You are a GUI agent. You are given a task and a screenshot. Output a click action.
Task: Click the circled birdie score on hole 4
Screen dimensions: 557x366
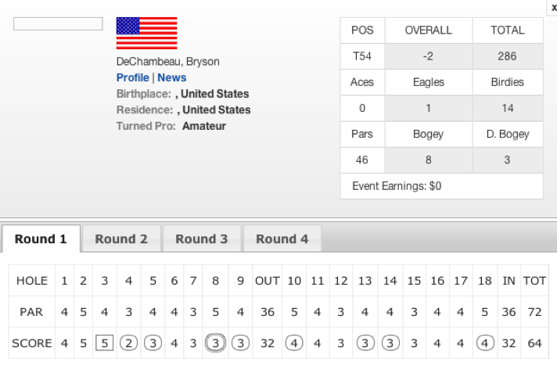128,343
